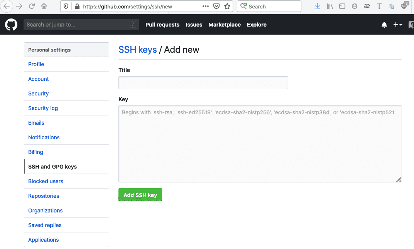Open Firefox downloads arrow icon
The height and width of the screenshot is (249, 414).
(318, 6)
